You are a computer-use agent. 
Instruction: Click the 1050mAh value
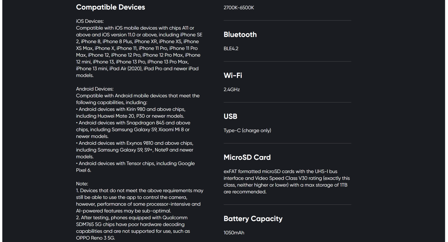click(234, 232)
